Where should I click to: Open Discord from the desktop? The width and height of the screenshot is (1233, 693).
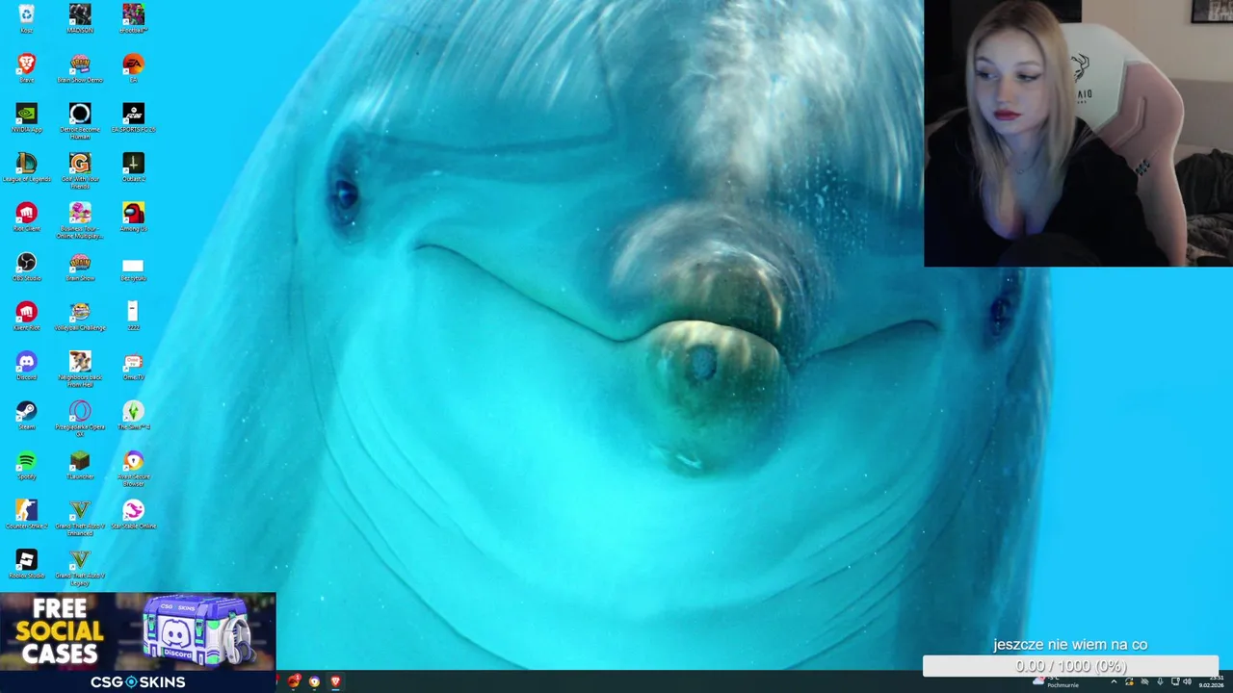click(26, 366)
